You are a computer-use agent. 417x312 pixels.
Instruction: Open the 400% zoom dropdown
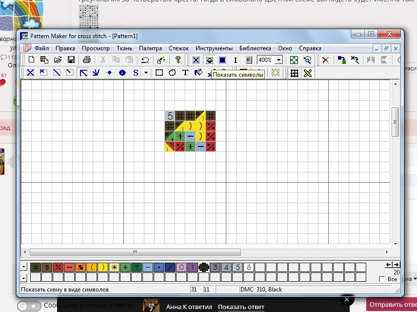coord(278,60)
